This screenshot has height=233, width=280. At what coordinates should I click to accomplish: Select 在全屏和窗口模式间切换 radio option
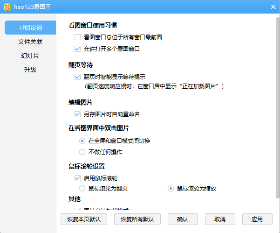coord(82,141)
